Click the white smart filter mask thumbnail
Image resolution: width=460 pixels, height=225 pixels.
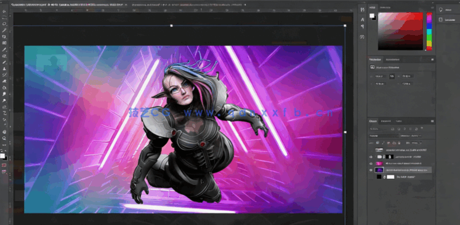click(x=390, y=177)
